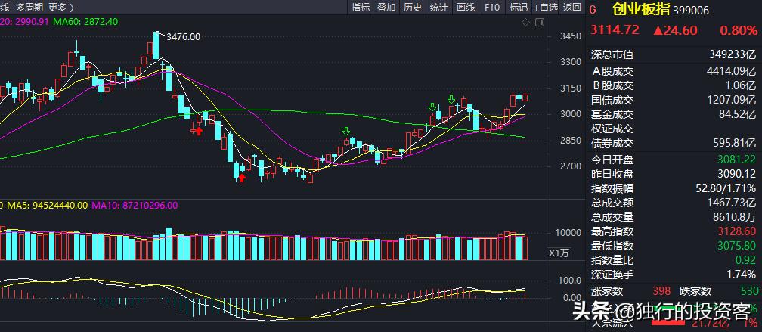The image size is (762, 332).
Task: Open the 指标 indicators menu
Action: [x=361, y=8]
